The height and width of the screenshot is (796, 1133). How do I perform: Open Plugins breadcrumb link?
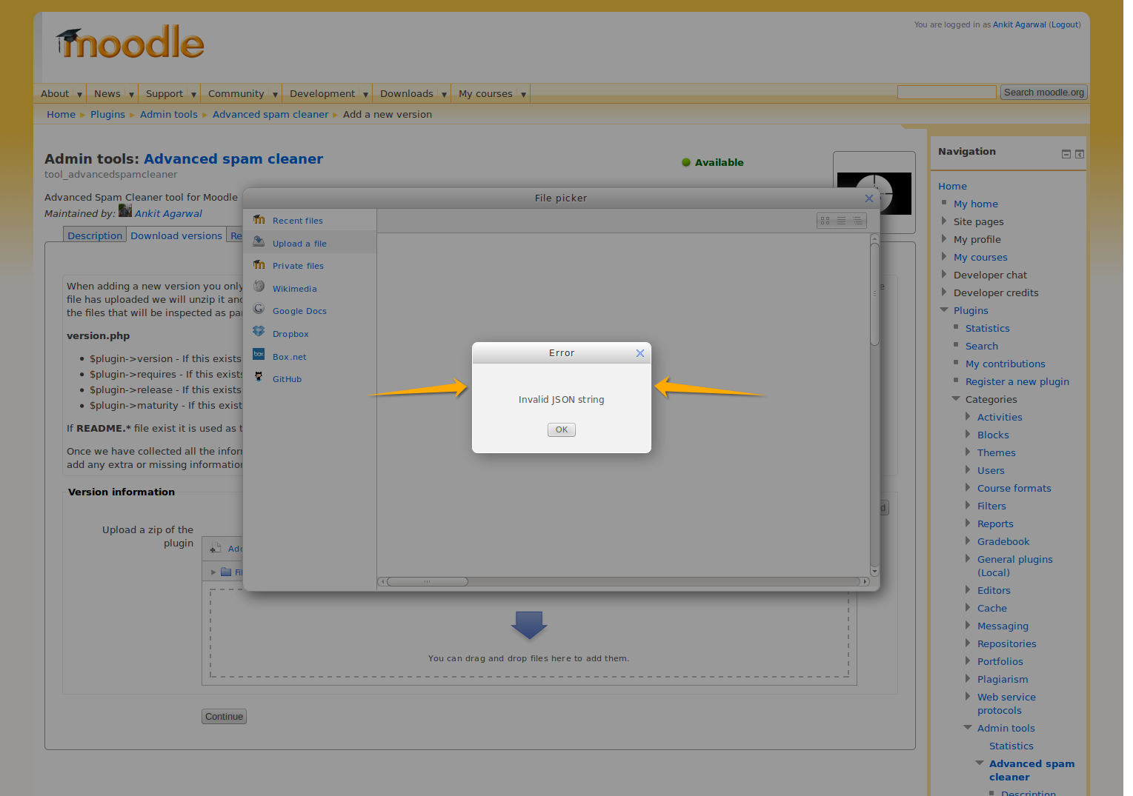tap(107, 115)
